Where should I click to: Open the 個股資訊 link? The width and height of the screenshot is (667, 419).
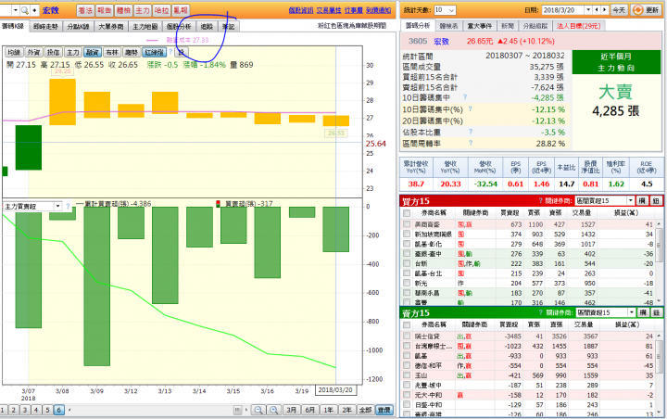click(x=301, y=10)
